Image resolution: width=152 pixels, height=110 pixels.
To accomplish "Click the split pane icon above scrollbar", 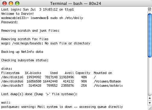I will (x=150, y=9).
